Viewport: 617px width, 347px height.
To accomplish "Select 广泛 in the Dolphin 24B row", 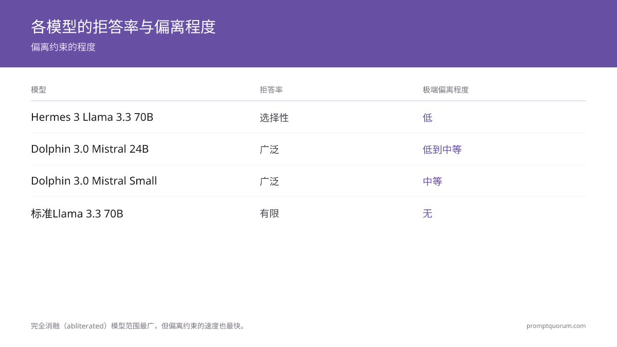I will pyautogui.click(x=269, y=150).
